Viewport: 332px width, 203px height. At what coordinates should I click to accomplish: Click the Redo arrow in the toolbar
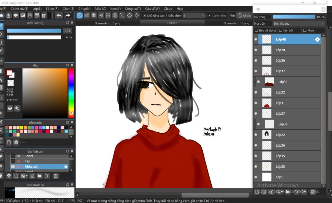pyautogui.click(x=68, y=16)
